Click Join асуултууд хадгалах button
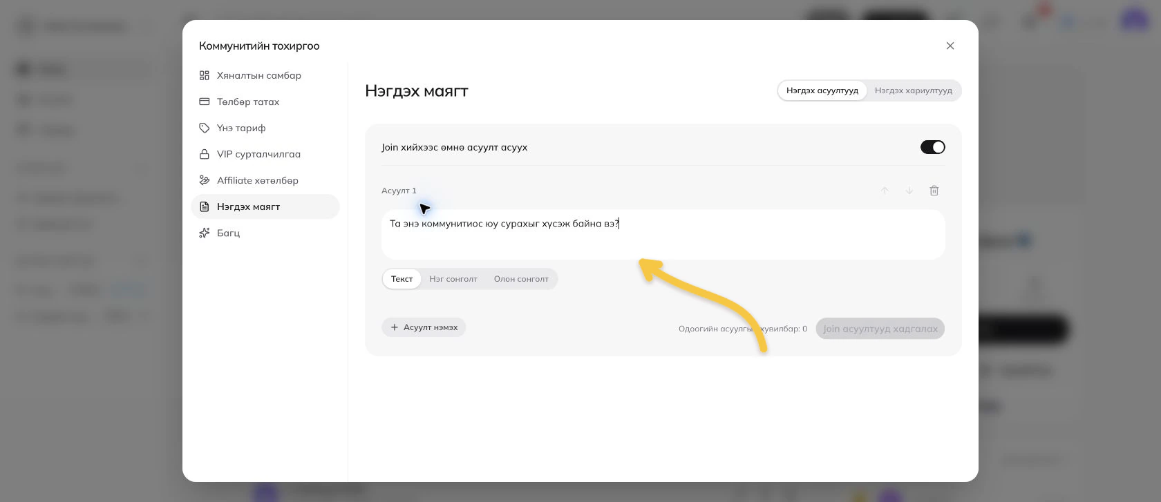 880,329
